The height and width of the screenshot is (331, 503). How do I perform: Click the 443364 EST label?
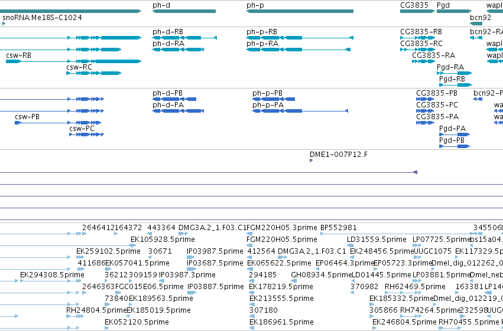point(161,228)
